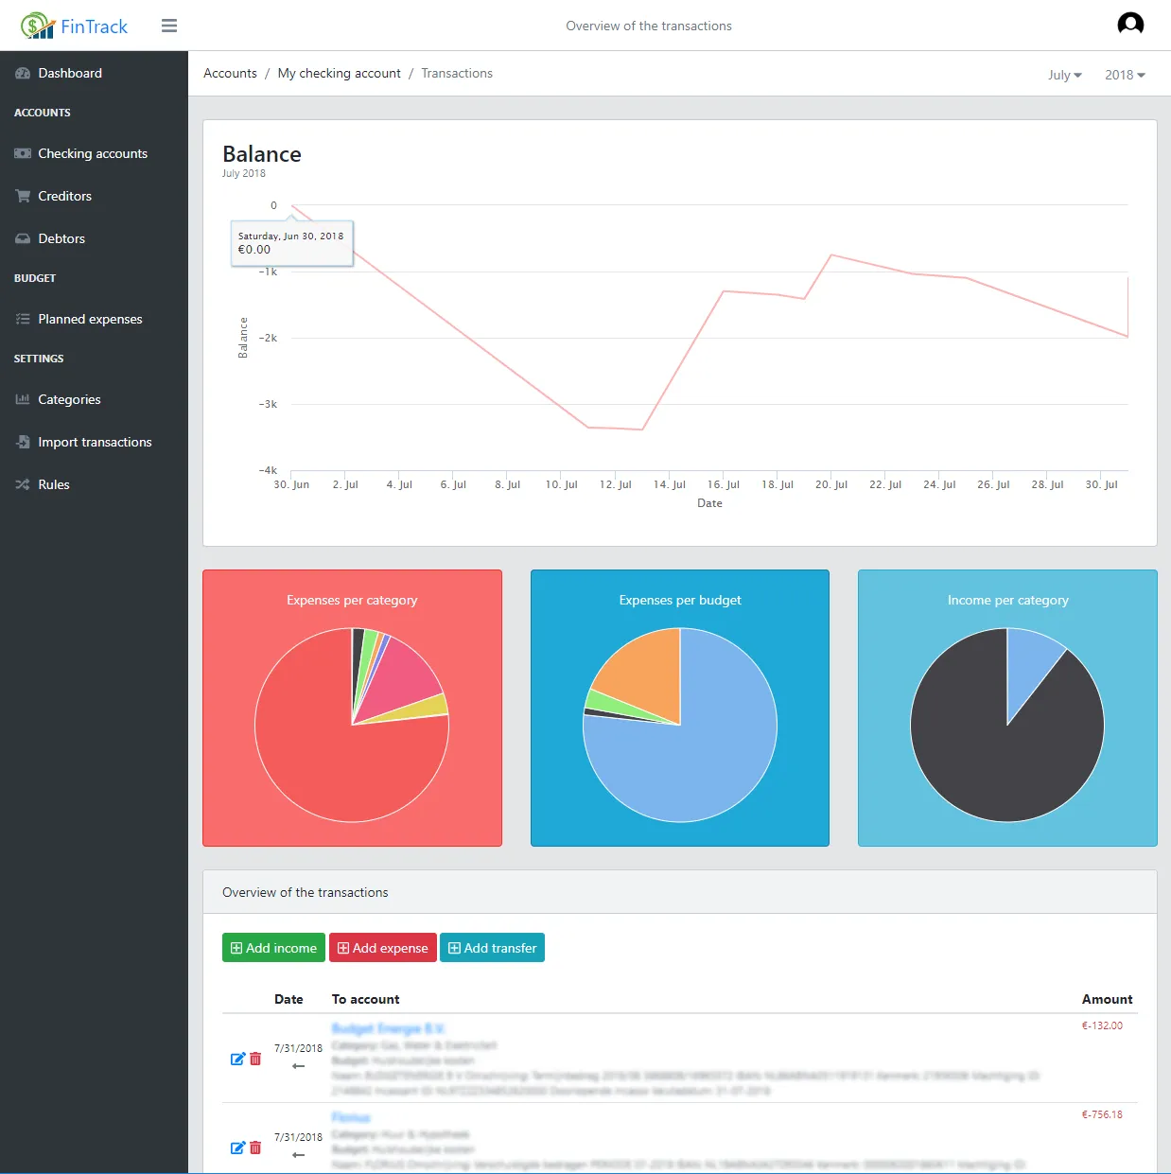Open the July month dropdown
Image resolution: width=1171 pixels, height=1174 pixels.
point(1063,74)
